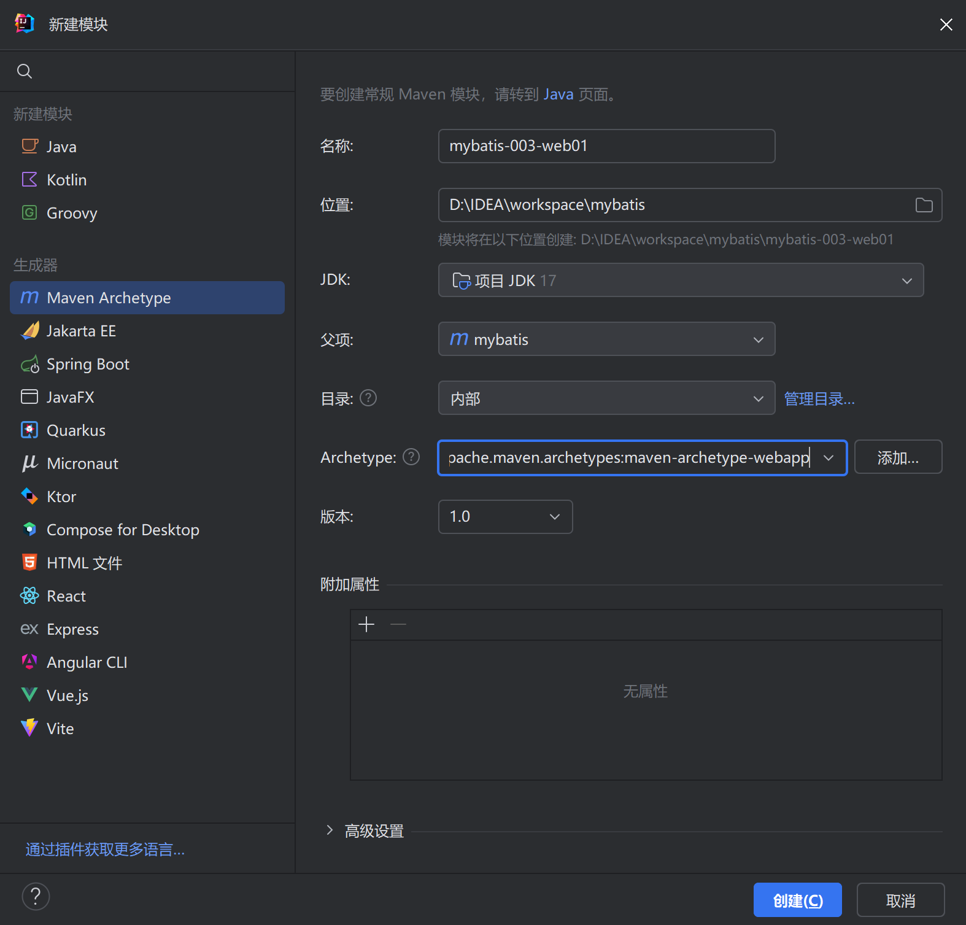Image resolution: width=966 pixels, height=925 pixels.
Task: Click the Vue.js logo icon
Action: (x=29, y=695)
